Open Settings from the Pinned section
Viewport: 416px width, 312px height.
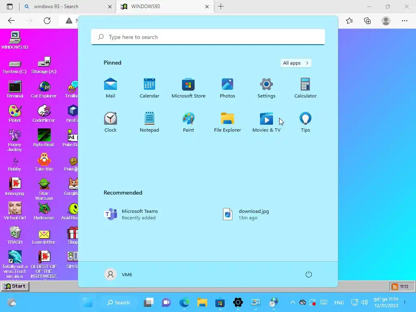click(266, 88)
